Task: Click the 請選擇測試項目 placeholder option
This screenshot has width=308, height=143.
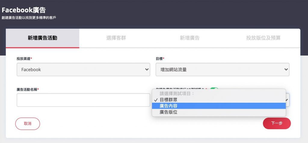Action: click(x=219, y=93)
